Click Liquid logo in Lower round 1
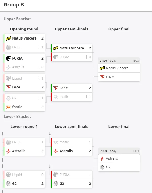 [x=8, y=175]
